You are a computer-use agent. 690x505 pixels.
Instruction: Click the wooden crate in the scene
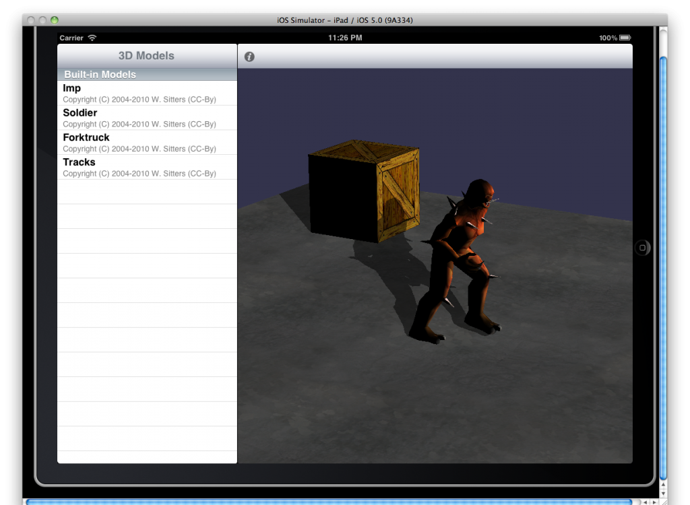point(364,191)
